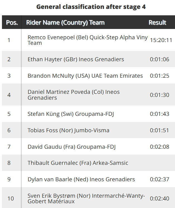
Task: Select the 0:01:25 result value
Action: point(160,76)
